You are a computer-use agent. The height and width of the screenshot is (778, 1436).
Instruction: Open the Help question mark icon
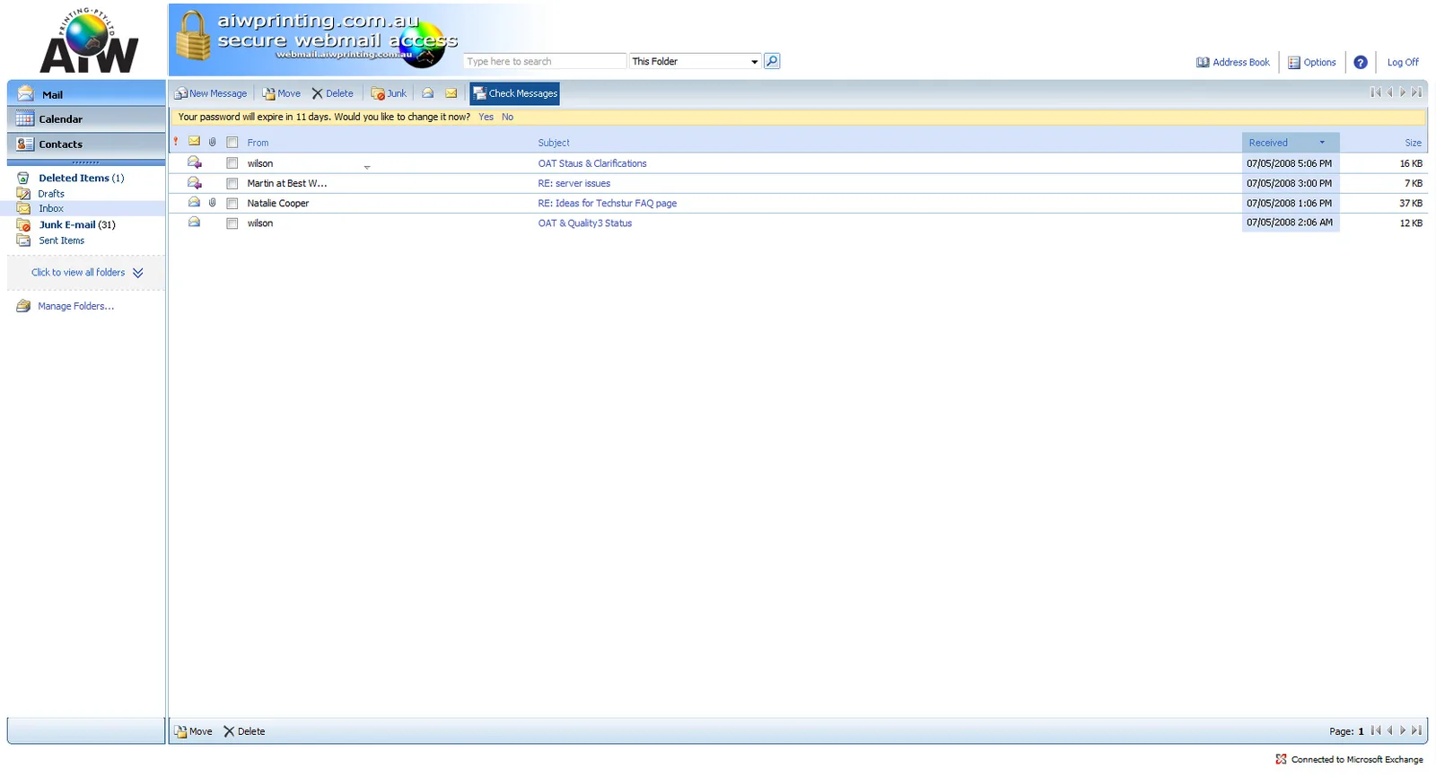click(1361, 62)
